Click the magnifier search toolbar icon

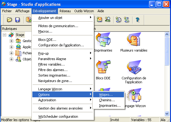(x=107, y=20)
